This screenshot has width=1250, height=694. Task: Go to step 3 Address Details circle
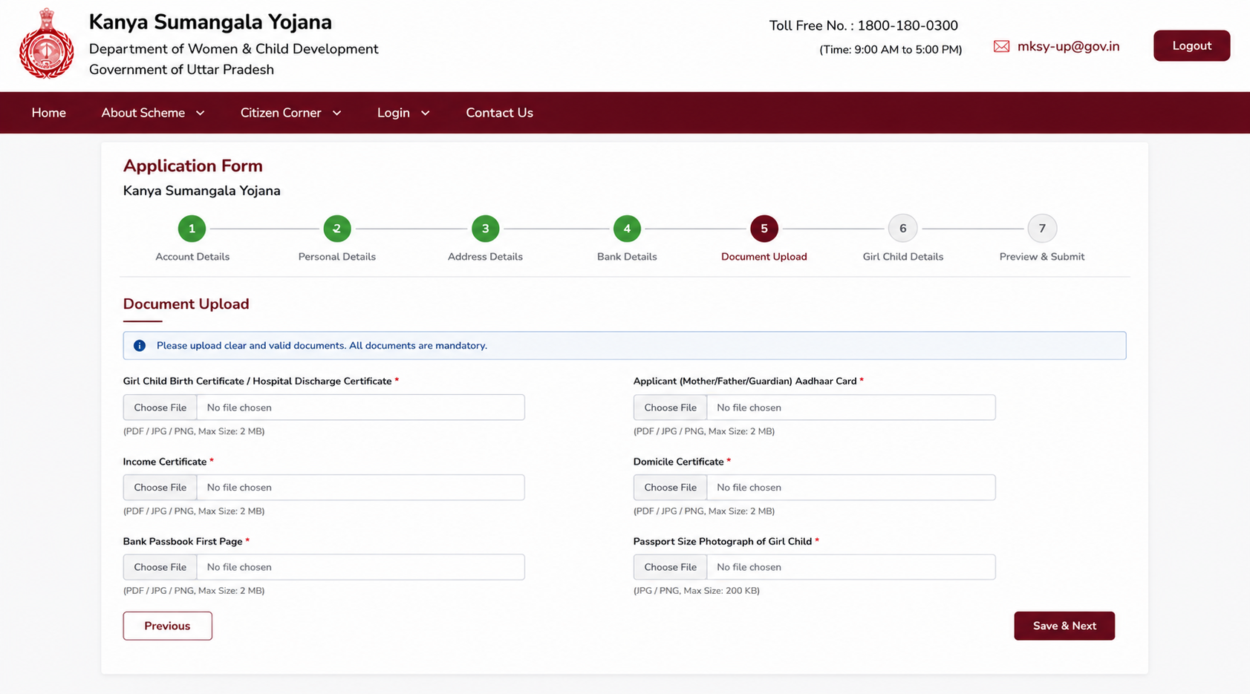pos(485,229)
